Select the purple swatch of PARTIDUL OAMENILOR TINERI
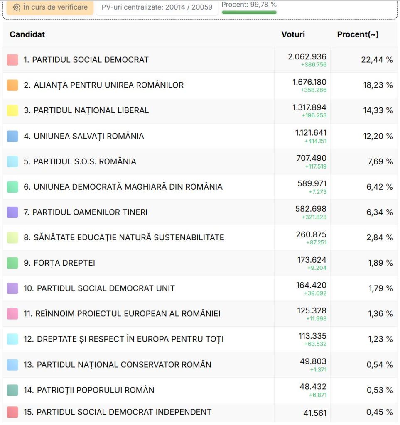This screenshot has height=425, width=400. click(x=12, y=212)
